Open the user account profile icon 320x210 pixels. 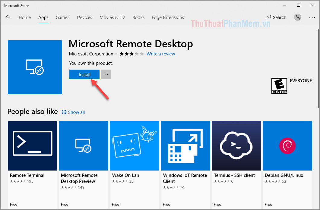(x=297, y=17)
